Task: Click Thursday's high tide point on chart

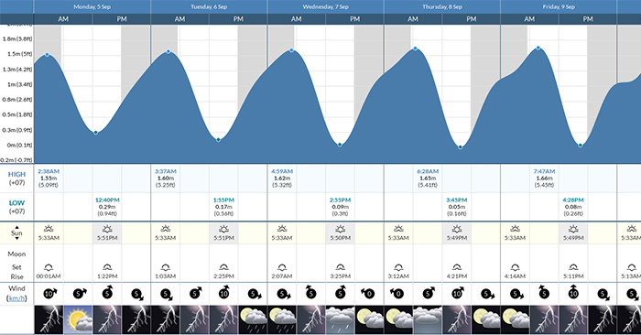Action: tap(416, 49)
